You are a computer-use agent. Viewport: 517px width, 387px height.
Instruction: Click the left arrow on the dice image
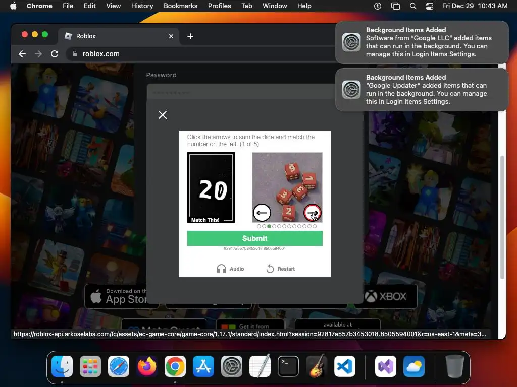(262, 213)
